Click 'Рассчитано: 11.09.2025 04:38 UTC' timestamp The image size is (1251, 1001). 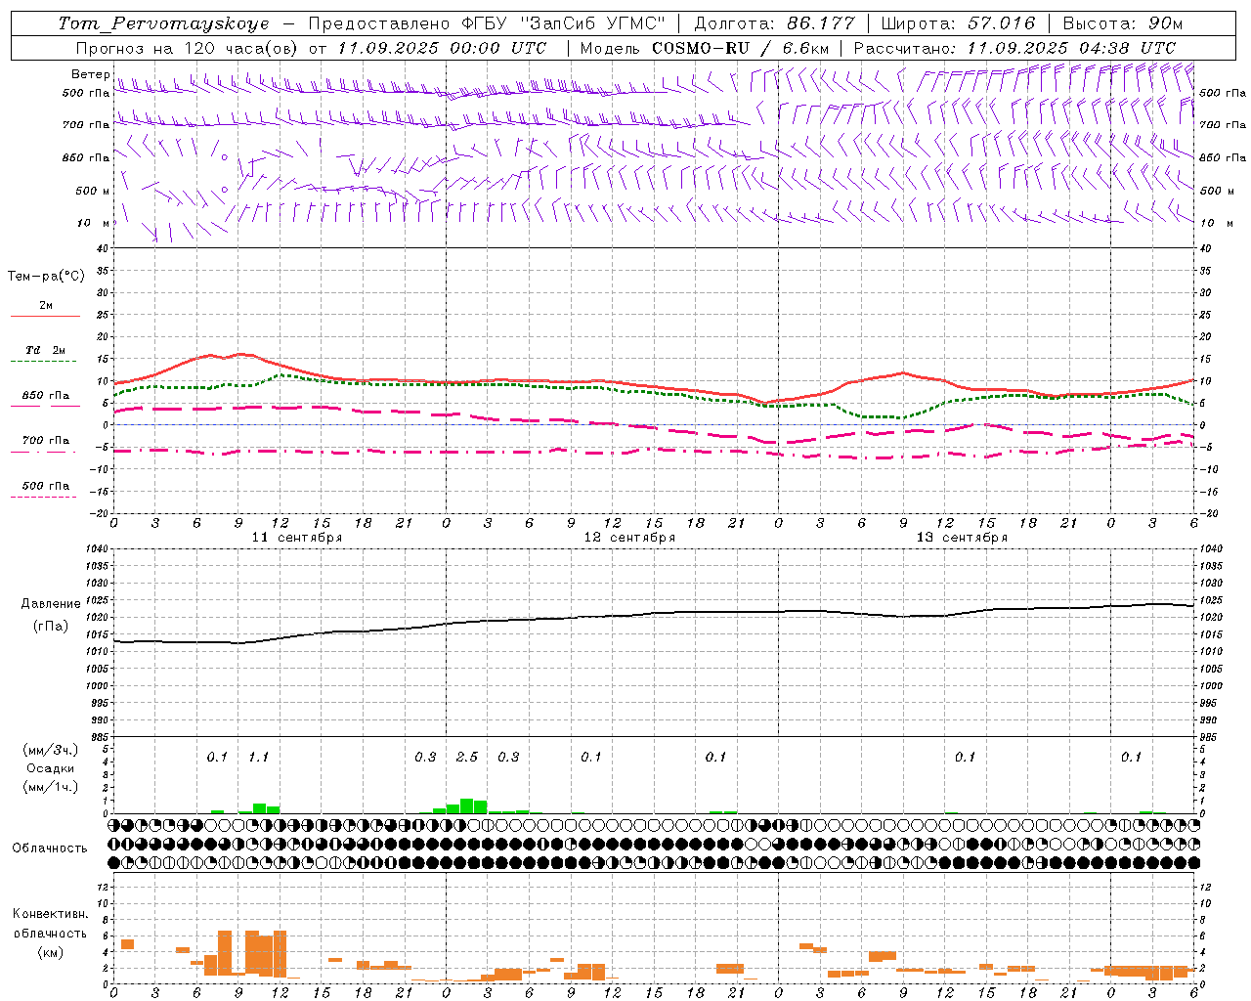pyautogui.click(x=1014, y=48)
